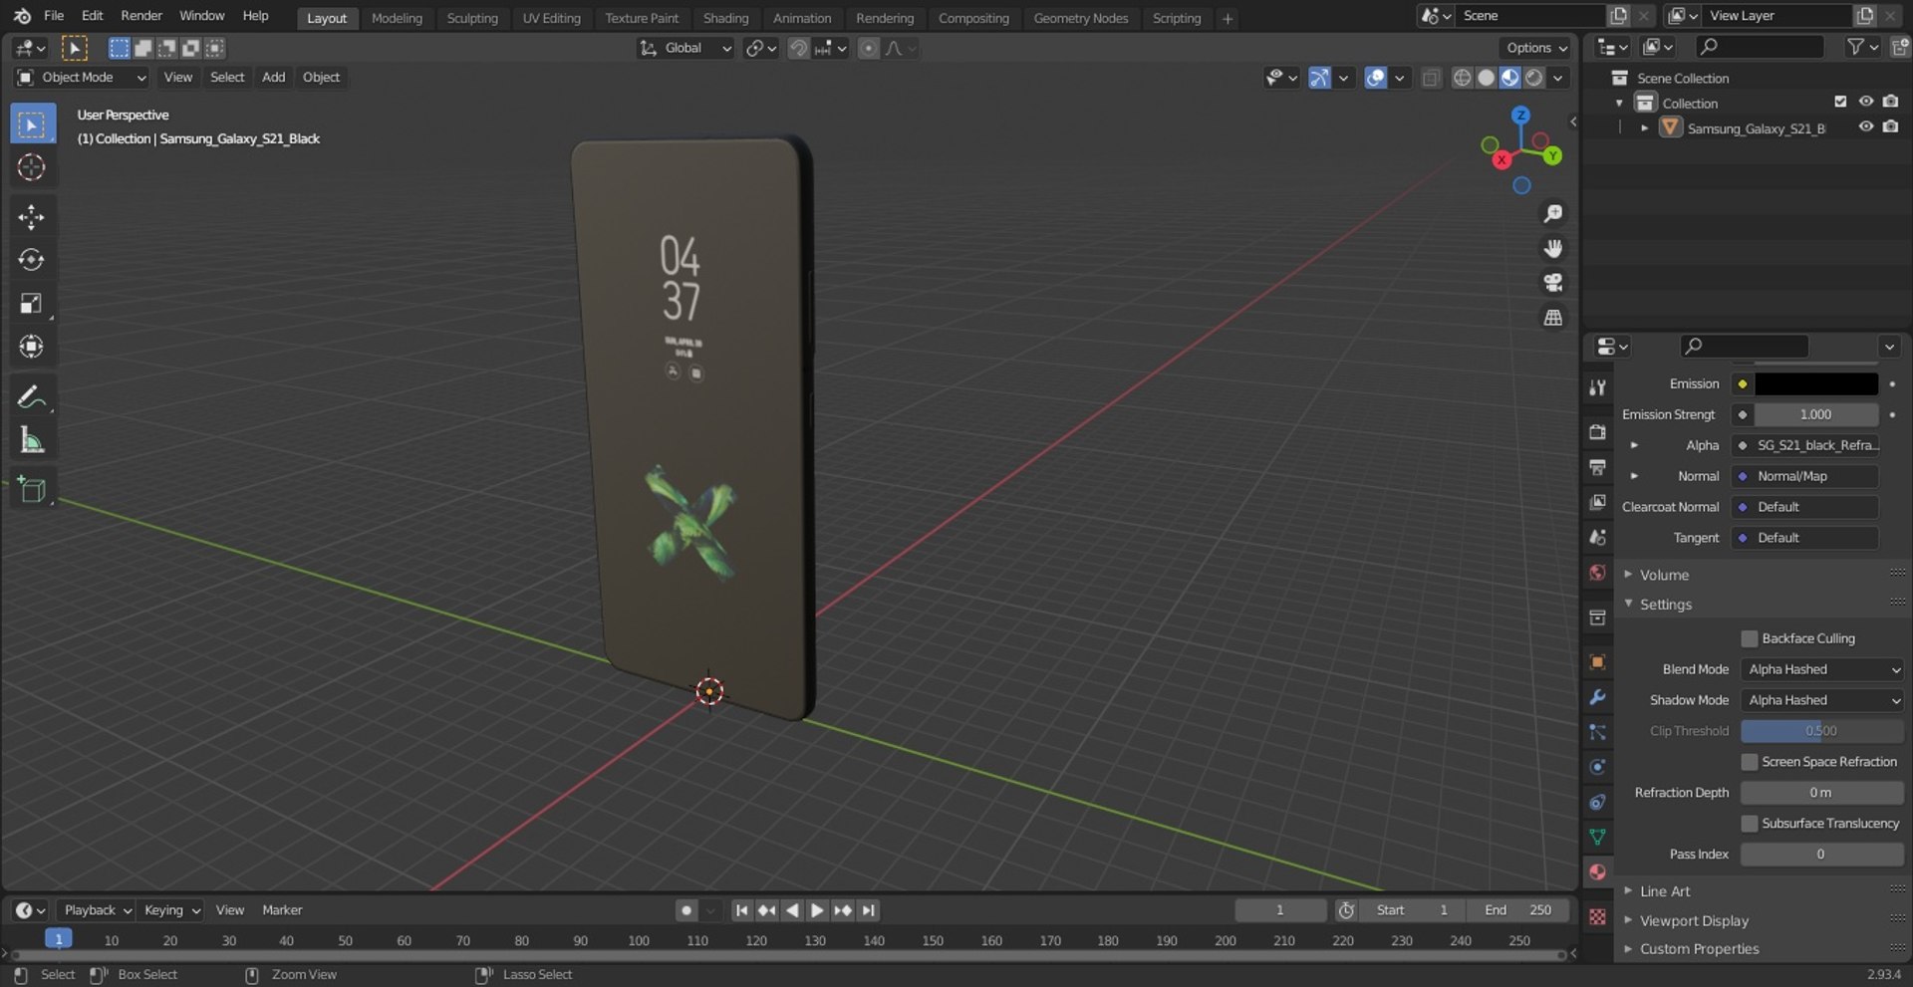Expand Samsung_Galaxy_S21_B in the outliner
1913x987 pixels.
[x=1644, y=127]
